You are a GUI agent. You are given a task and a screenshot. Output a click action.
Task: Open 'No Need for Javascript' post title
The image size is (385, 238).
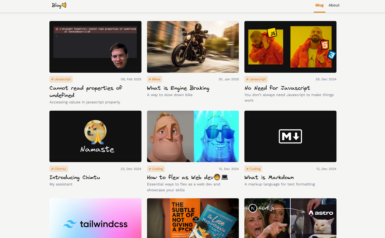tap(277, 88)
